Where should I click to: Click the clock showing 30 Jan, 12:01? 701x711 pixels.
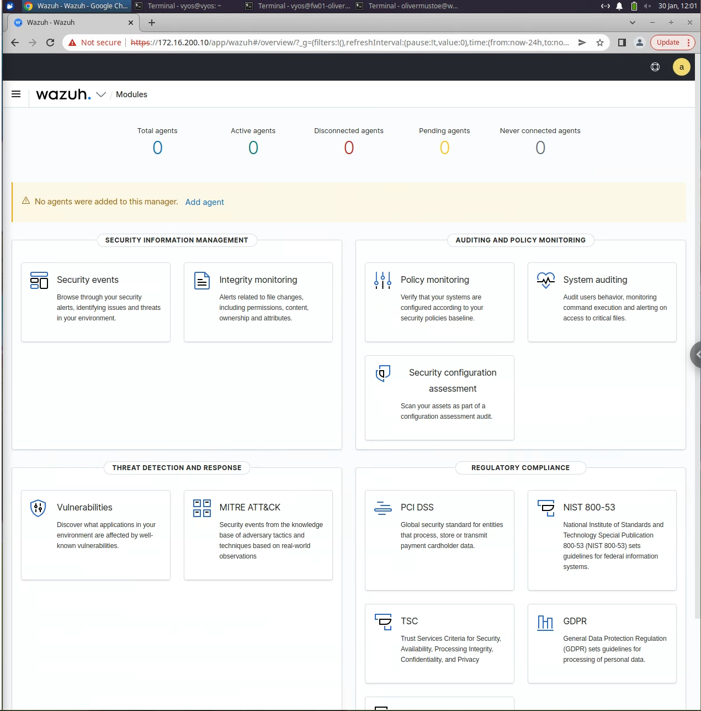tap(677, 6)
